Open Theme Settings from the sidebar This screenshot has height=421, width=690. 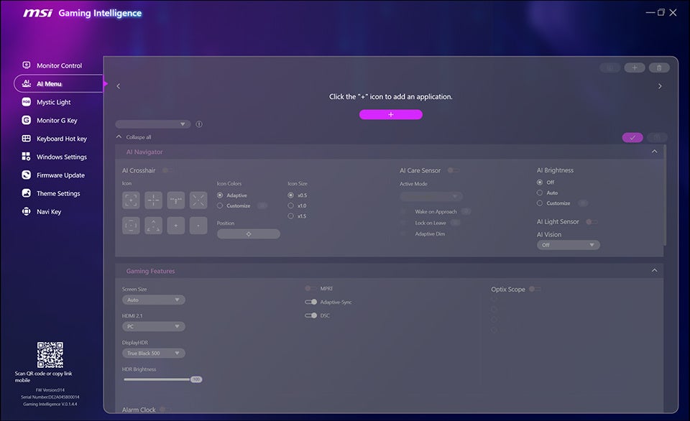26,193
